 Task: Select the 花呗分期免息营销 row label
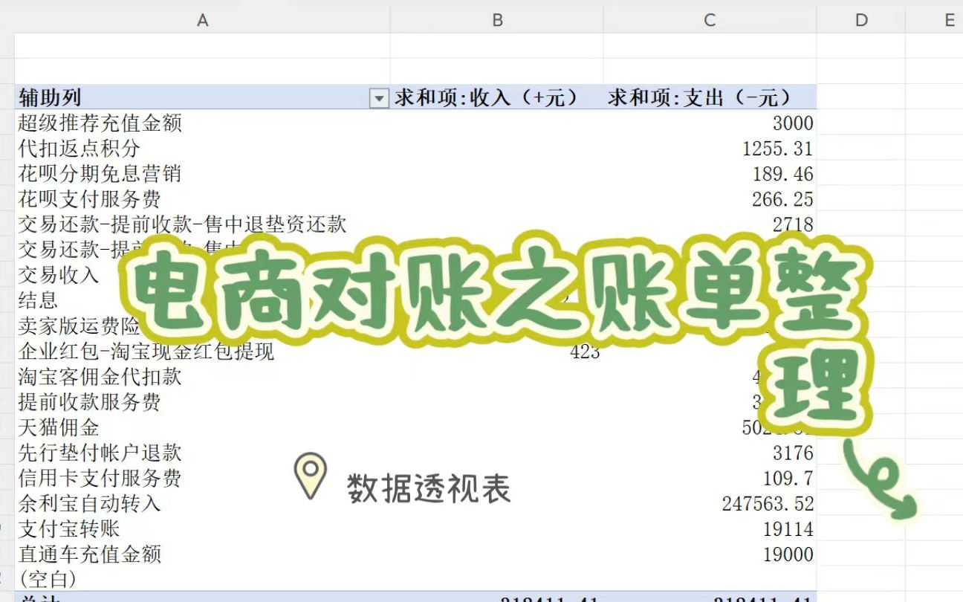(100, 173)
